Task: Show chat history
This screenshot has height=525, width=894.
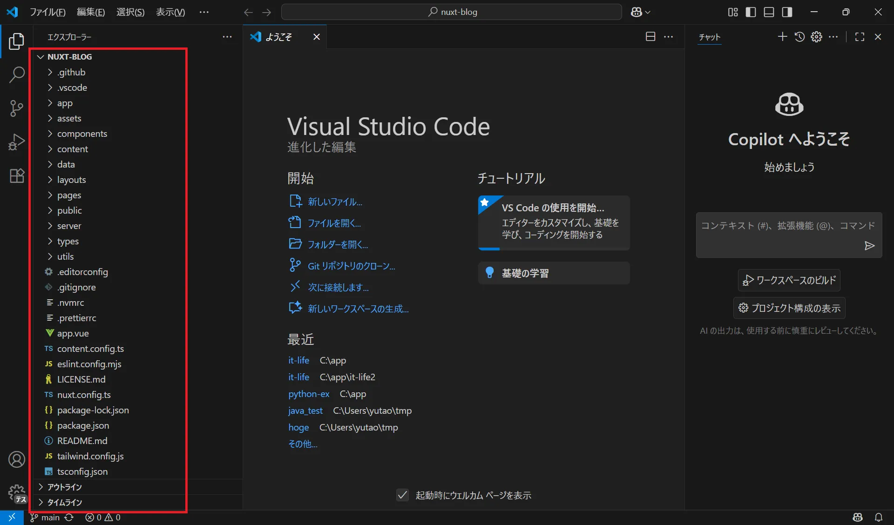Action: point(799,37)
